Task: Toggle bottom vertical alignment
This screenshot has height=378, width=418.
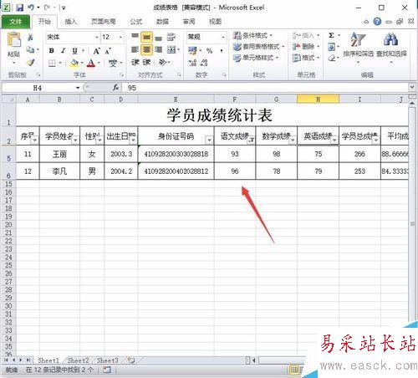Action: [159, 38]
